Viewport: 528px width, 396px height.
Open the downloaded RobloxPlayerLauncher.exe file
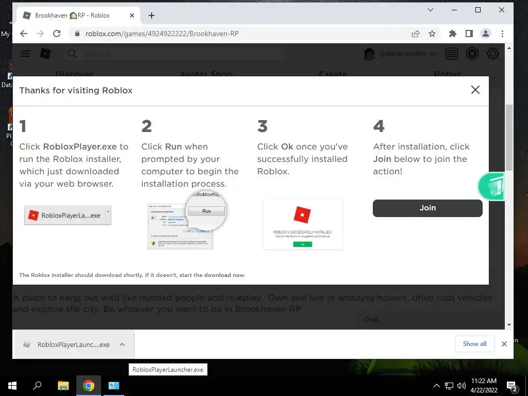(67, 344)
